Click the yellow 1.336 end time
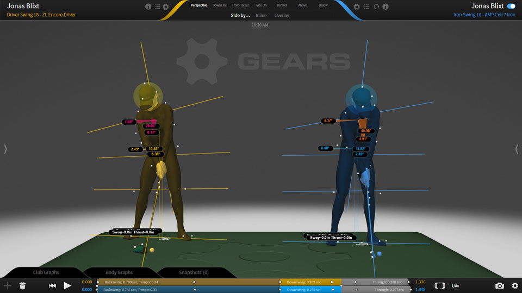Screen dimensions: 522x293 [420, 282]
